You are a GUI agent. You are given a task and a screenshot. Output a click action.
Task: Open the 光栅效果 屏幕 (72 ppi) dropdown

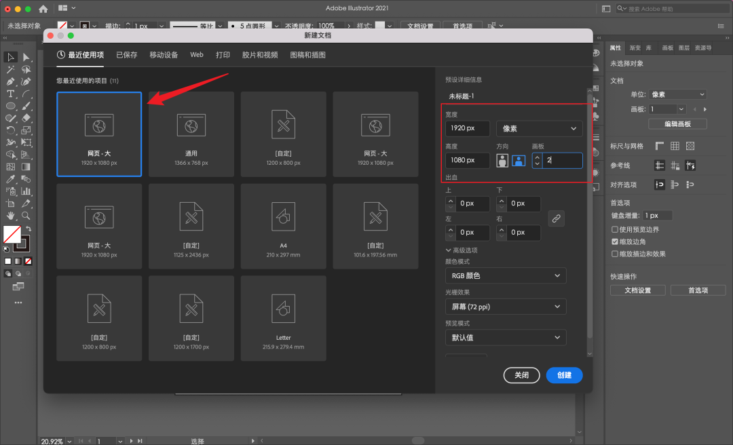506,307
